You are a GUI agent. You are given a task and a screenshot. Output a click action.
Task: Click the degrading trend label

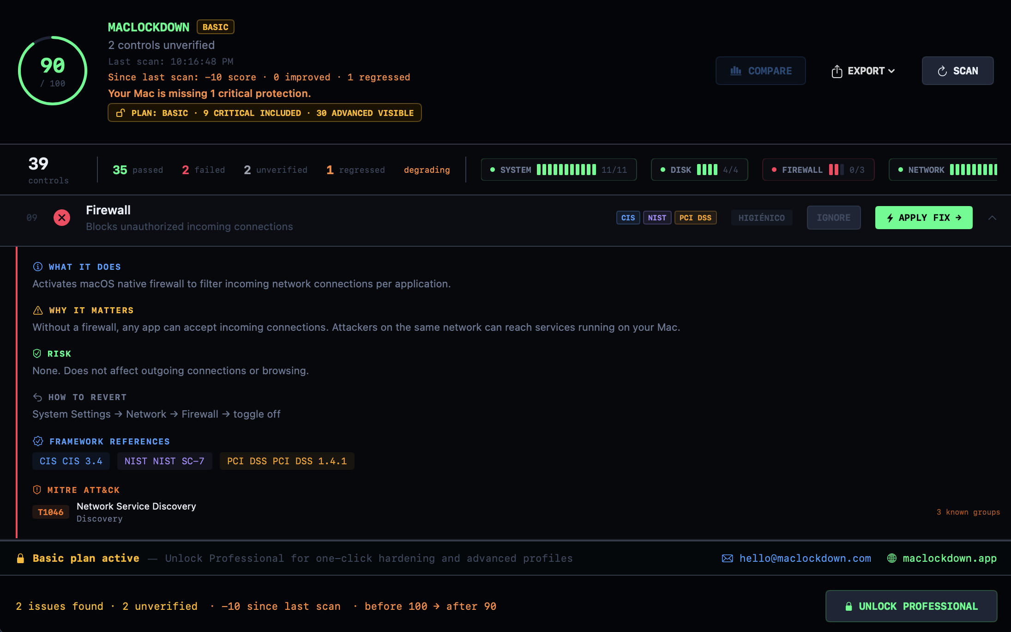click(x=427, y=170)
